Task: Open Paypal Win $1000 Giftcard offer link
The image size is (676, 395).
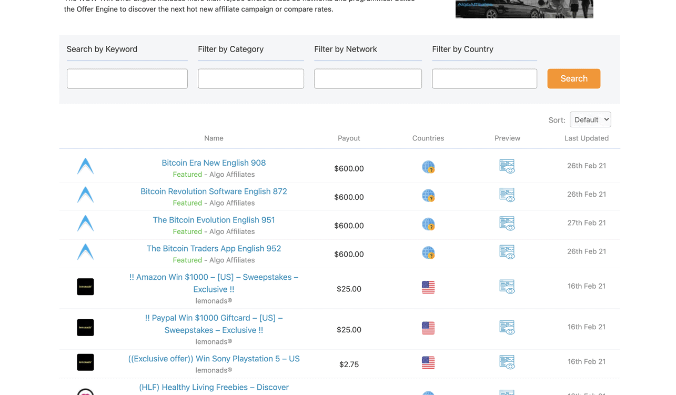Action: [214, 324]
